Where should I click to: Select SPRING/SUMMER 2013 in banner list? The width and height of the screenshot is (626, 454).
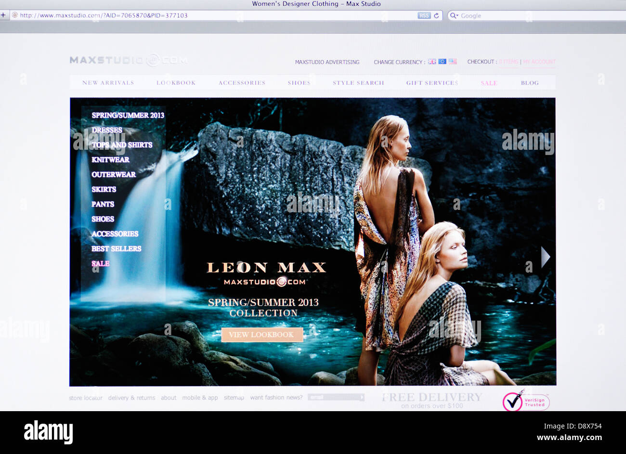[128, 116]
